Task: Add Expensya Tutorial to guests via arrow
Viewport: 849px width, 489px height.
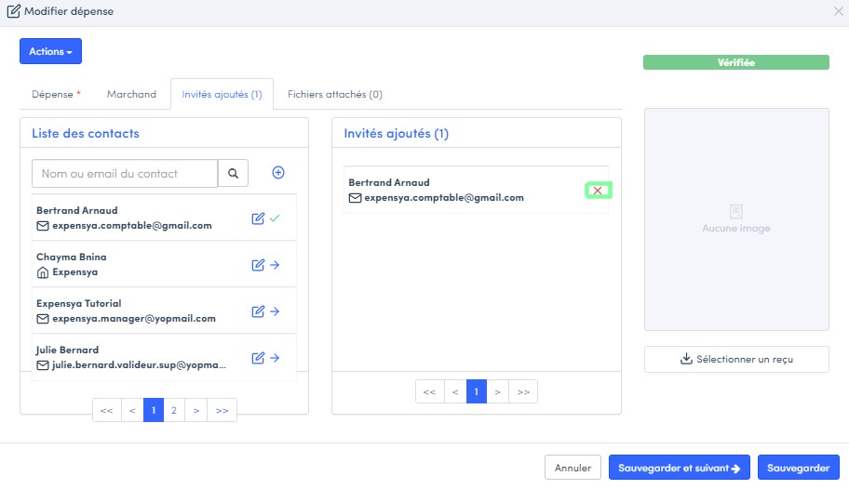Action: click(x=275, y=311)
